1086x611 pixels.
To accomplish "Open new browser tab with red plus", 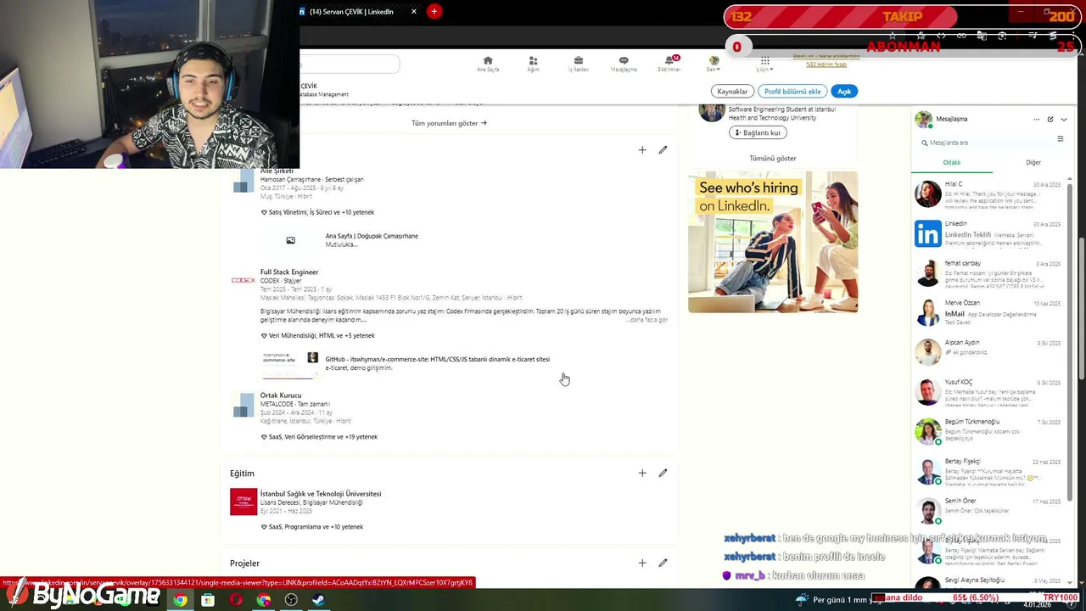I will 434,11.
